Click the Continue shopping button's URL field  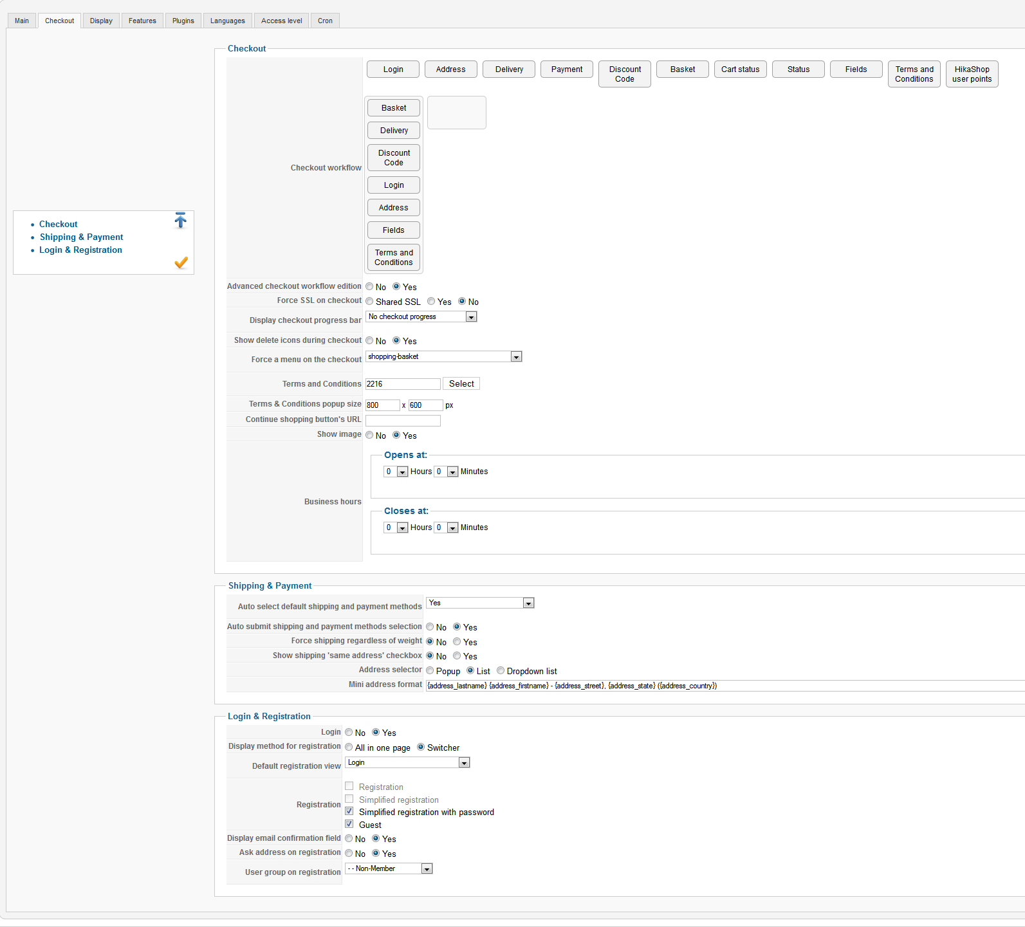point(403,421)
